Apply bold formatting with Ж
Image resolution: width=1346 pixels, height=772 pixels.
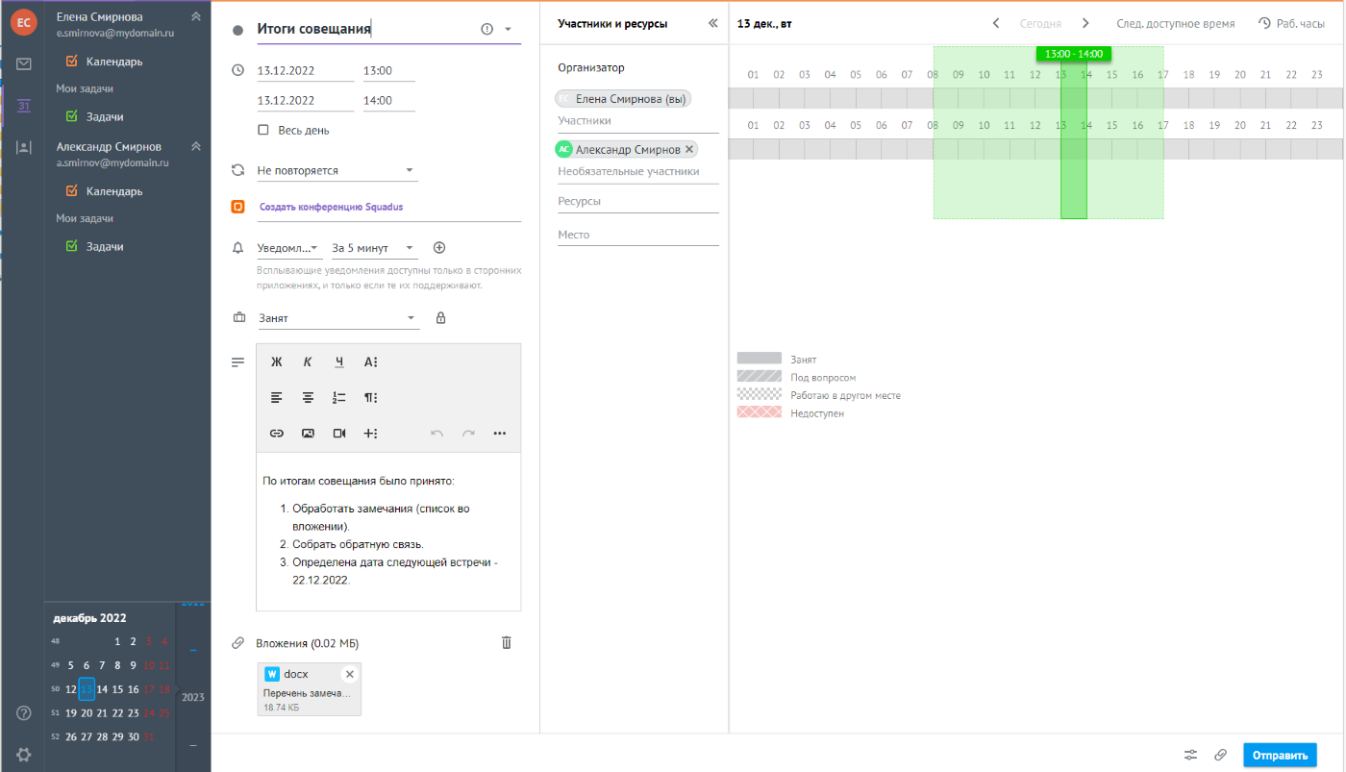(277, 362)
